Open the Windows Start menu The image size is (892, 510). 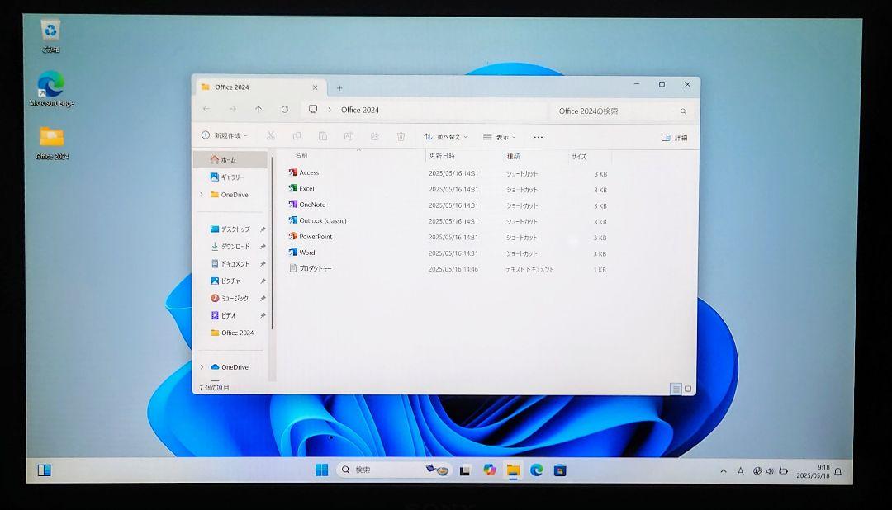321,470
